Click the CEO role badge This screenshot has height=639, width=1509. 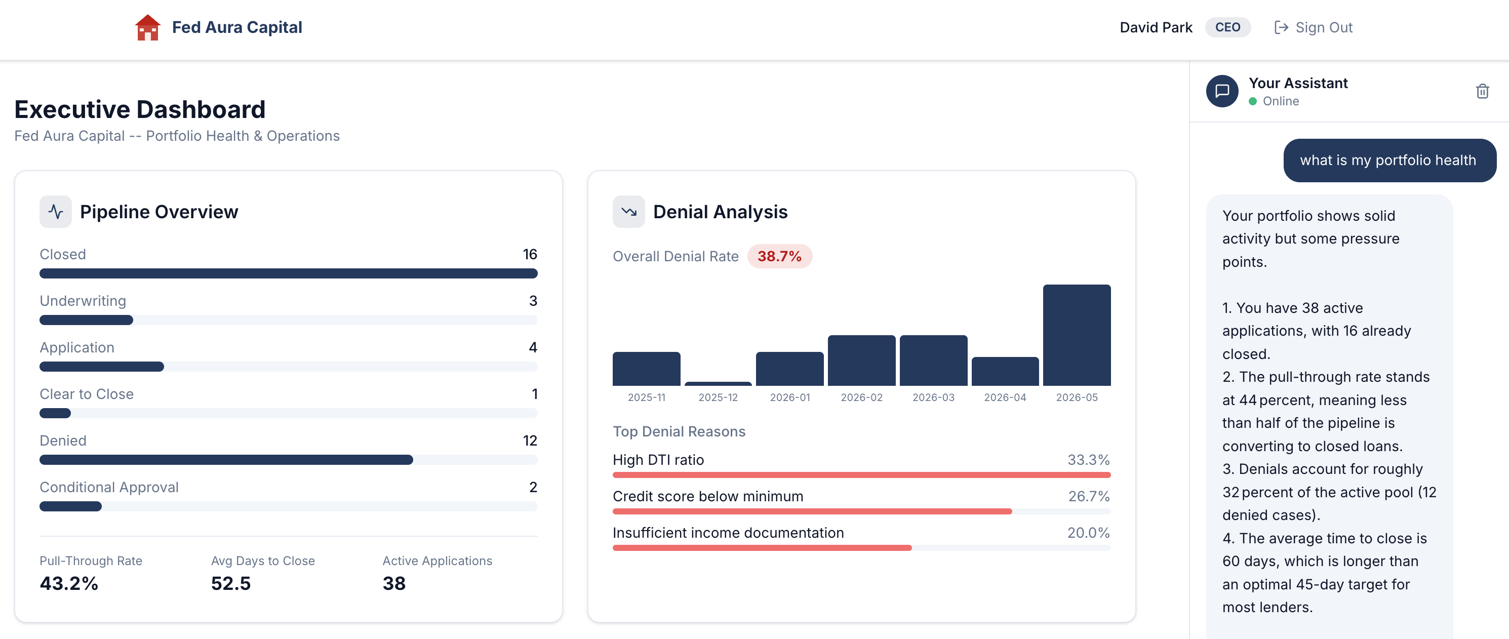pos(1227,27)
